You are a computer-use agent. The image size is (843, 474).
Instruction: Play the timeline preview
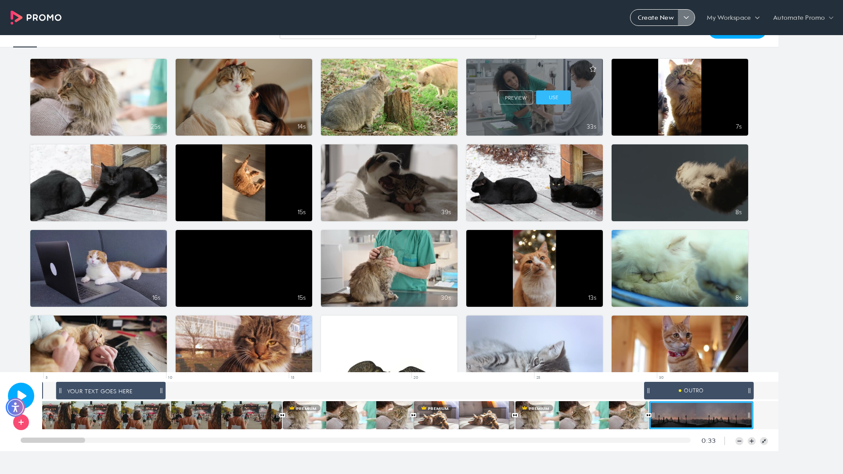point(21,395)
